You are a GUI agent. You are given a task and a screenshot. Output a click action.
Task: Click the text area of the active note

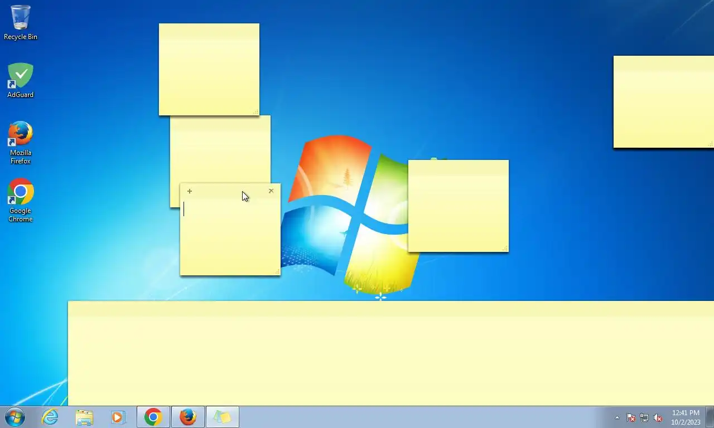click(230, 237)
